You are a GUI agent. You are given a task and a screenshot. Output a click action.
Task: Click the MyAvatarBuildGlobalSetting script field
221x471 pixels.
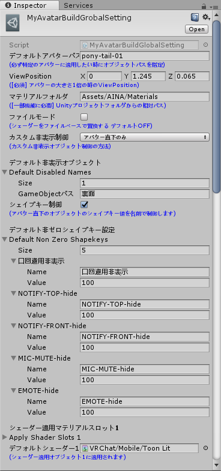coord(139,45)
